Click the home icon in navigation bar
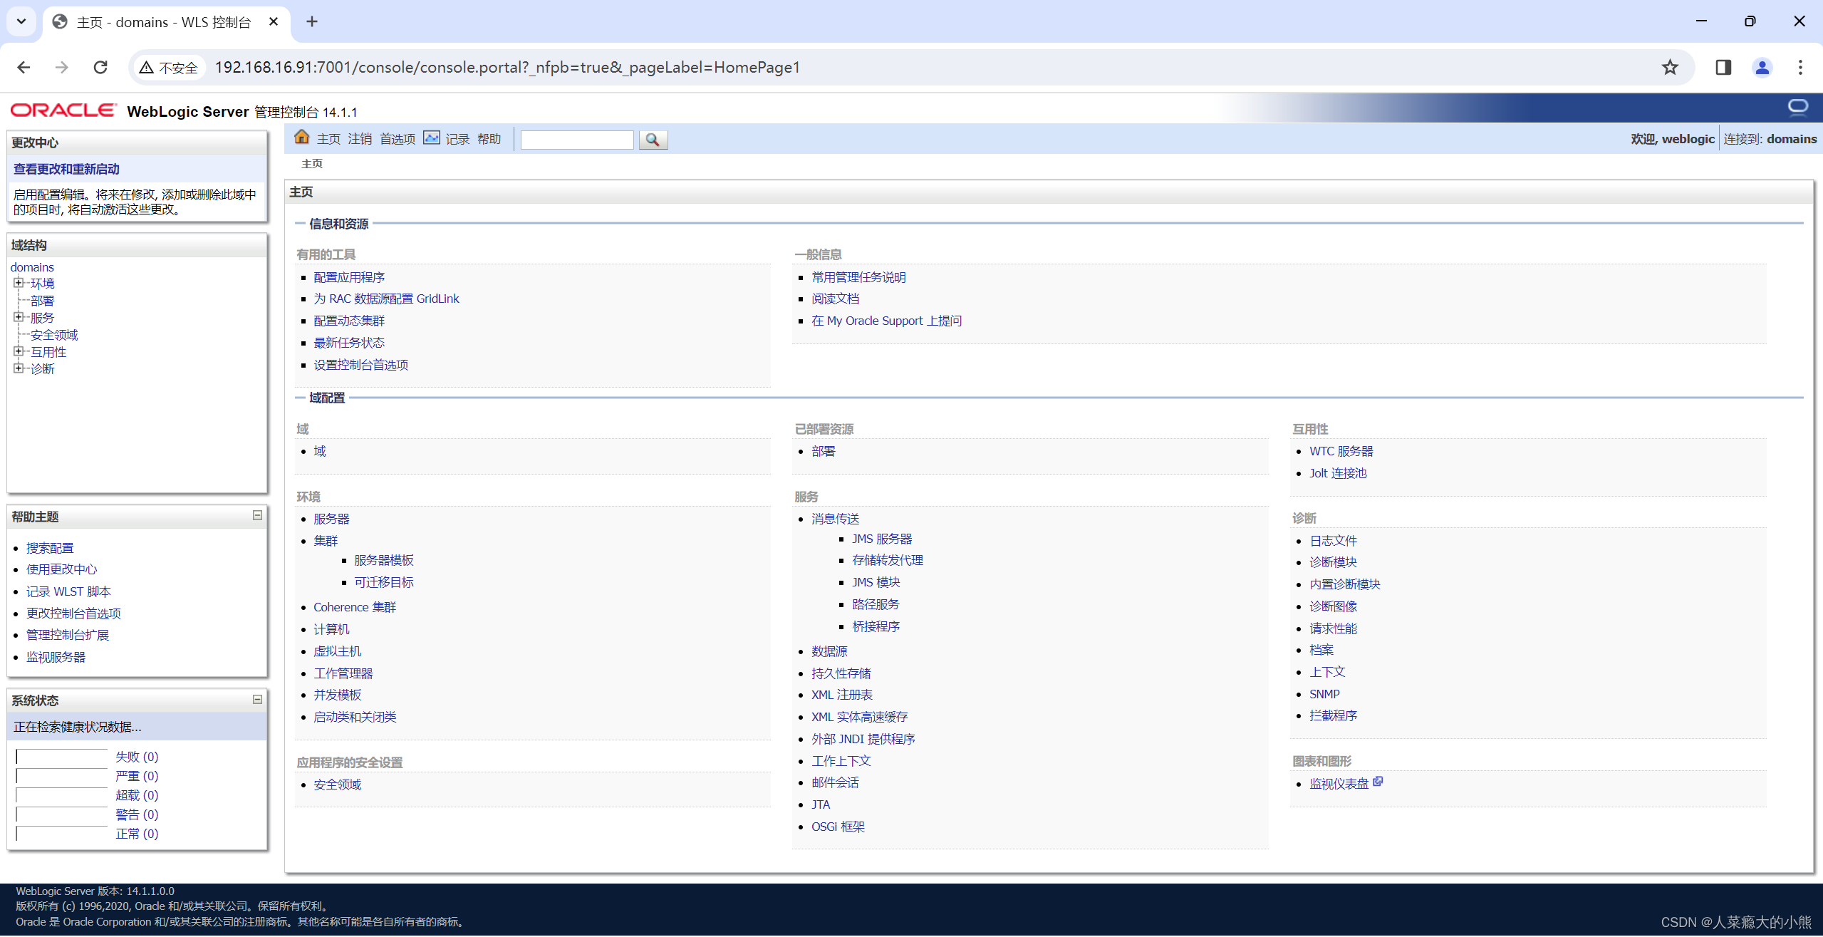The height and width of the screenshot is (937, 1823). tap(301, 139)
